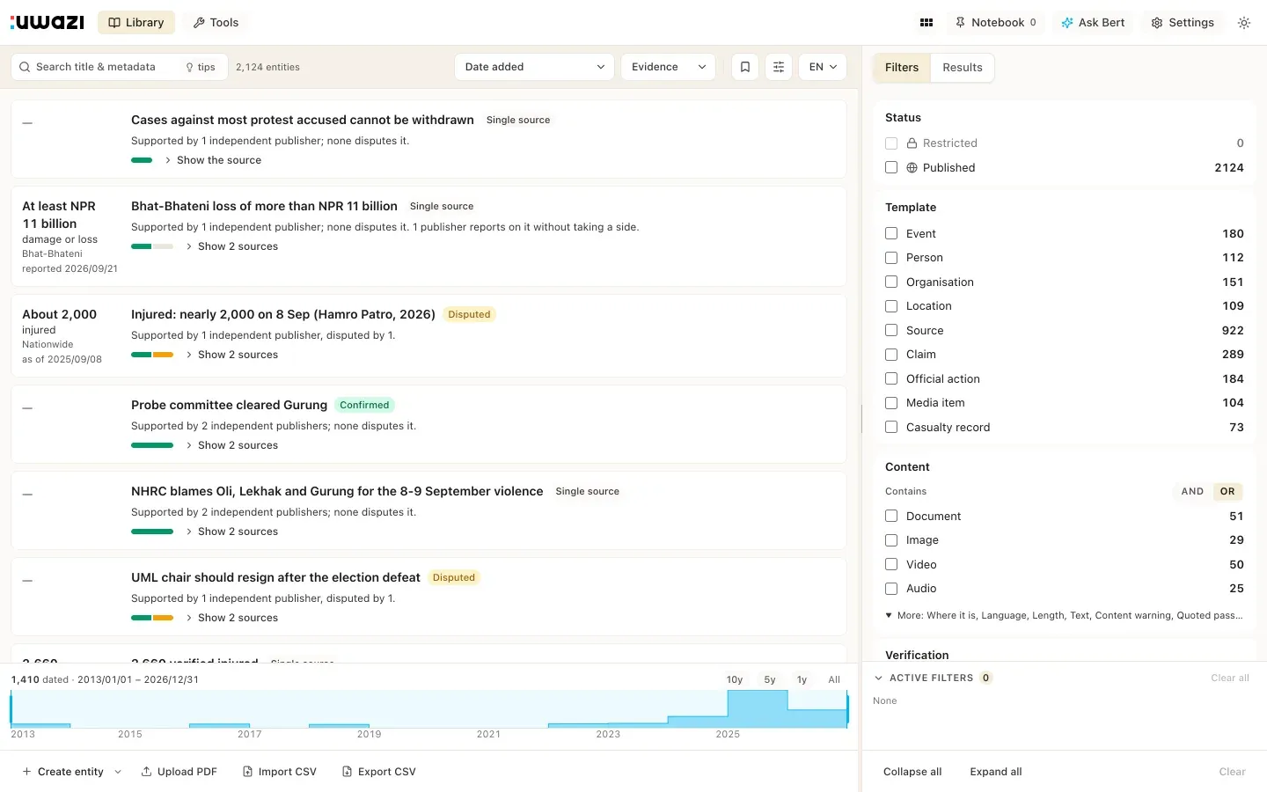Check the Published status filter
Screen dimensions: 1267x792
(x=891, y=167)
